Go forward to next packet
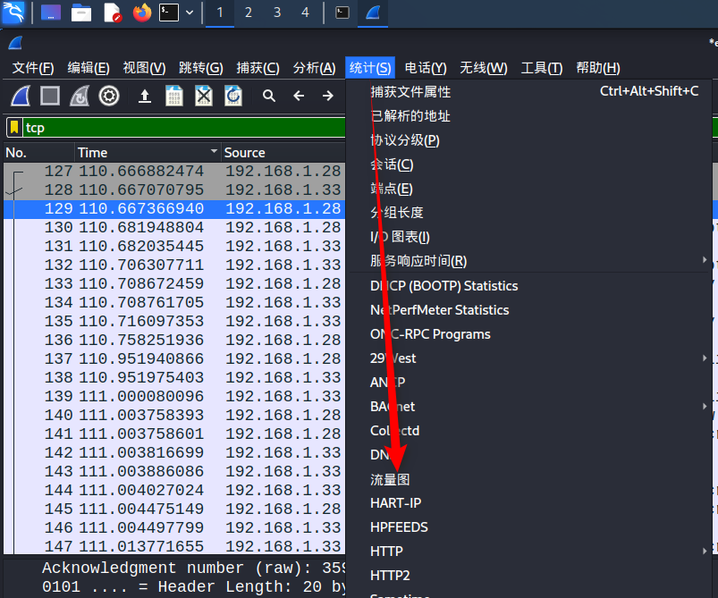718x598 pixels. [328, 96]
